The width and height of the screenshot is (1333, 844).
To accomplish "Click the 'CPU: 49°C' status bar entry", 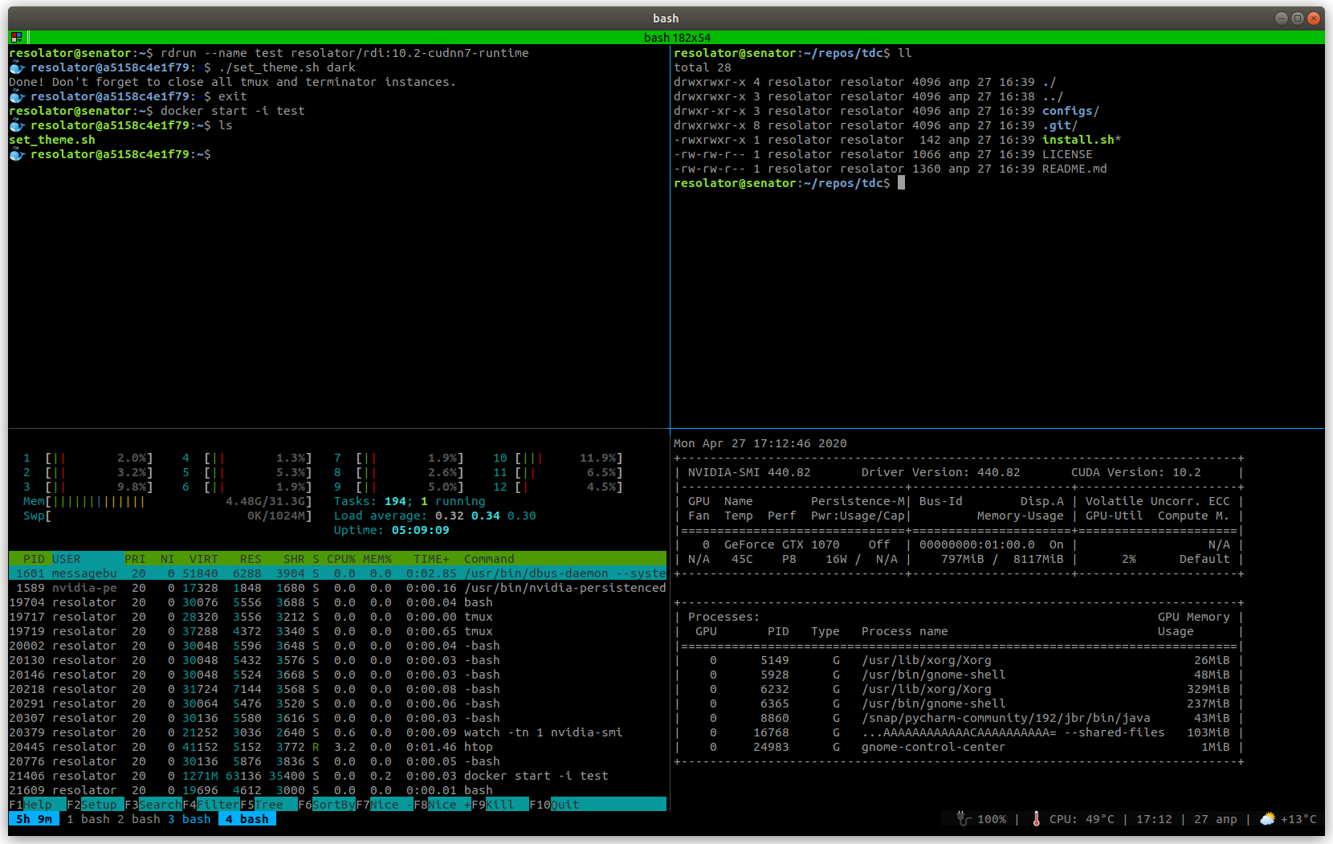I will [1082, 819].
